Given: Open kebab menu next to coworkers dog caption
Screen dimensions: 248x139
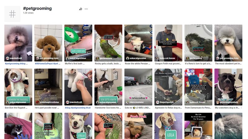Looking at the screenshot, I should pos(241,107).
